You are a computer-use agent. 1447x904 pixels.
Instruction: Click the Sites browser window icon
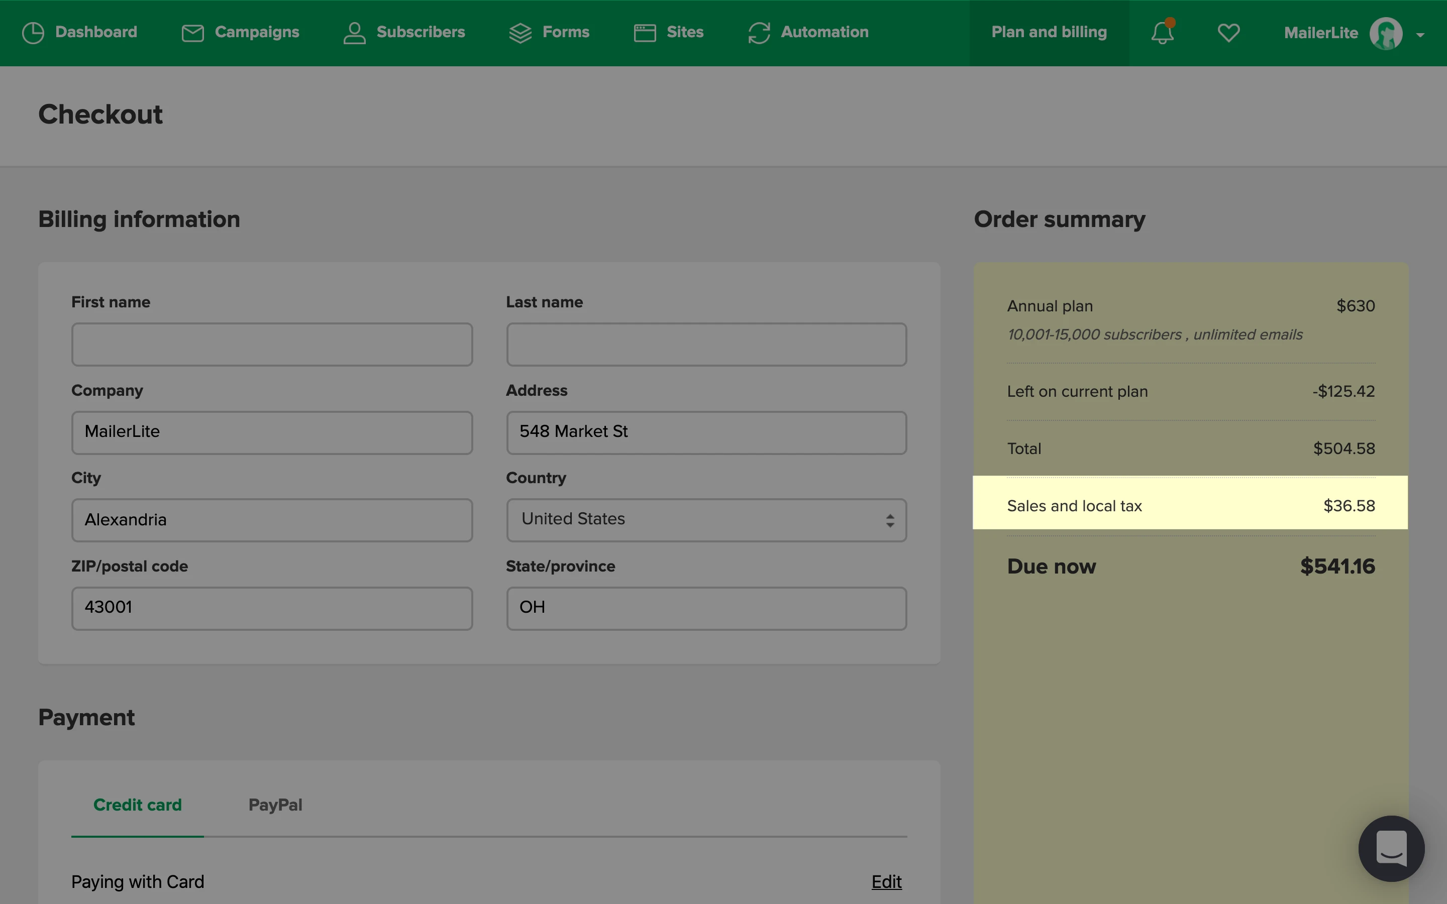point(645,33)
